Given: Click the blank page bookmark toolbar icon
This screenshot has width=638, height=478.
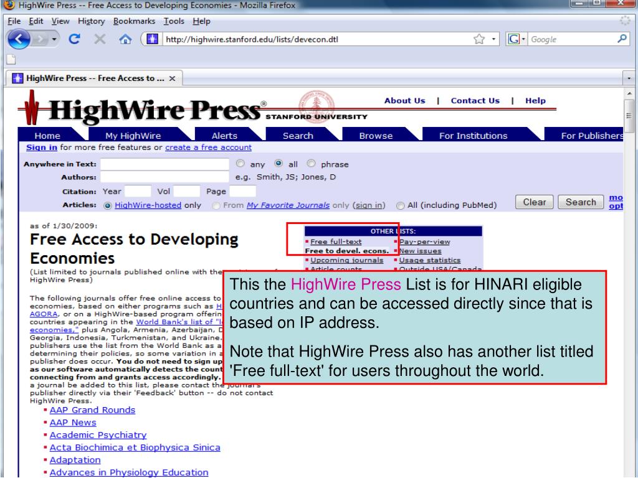Looking at the screenshot, I should [x=11, y=59].
